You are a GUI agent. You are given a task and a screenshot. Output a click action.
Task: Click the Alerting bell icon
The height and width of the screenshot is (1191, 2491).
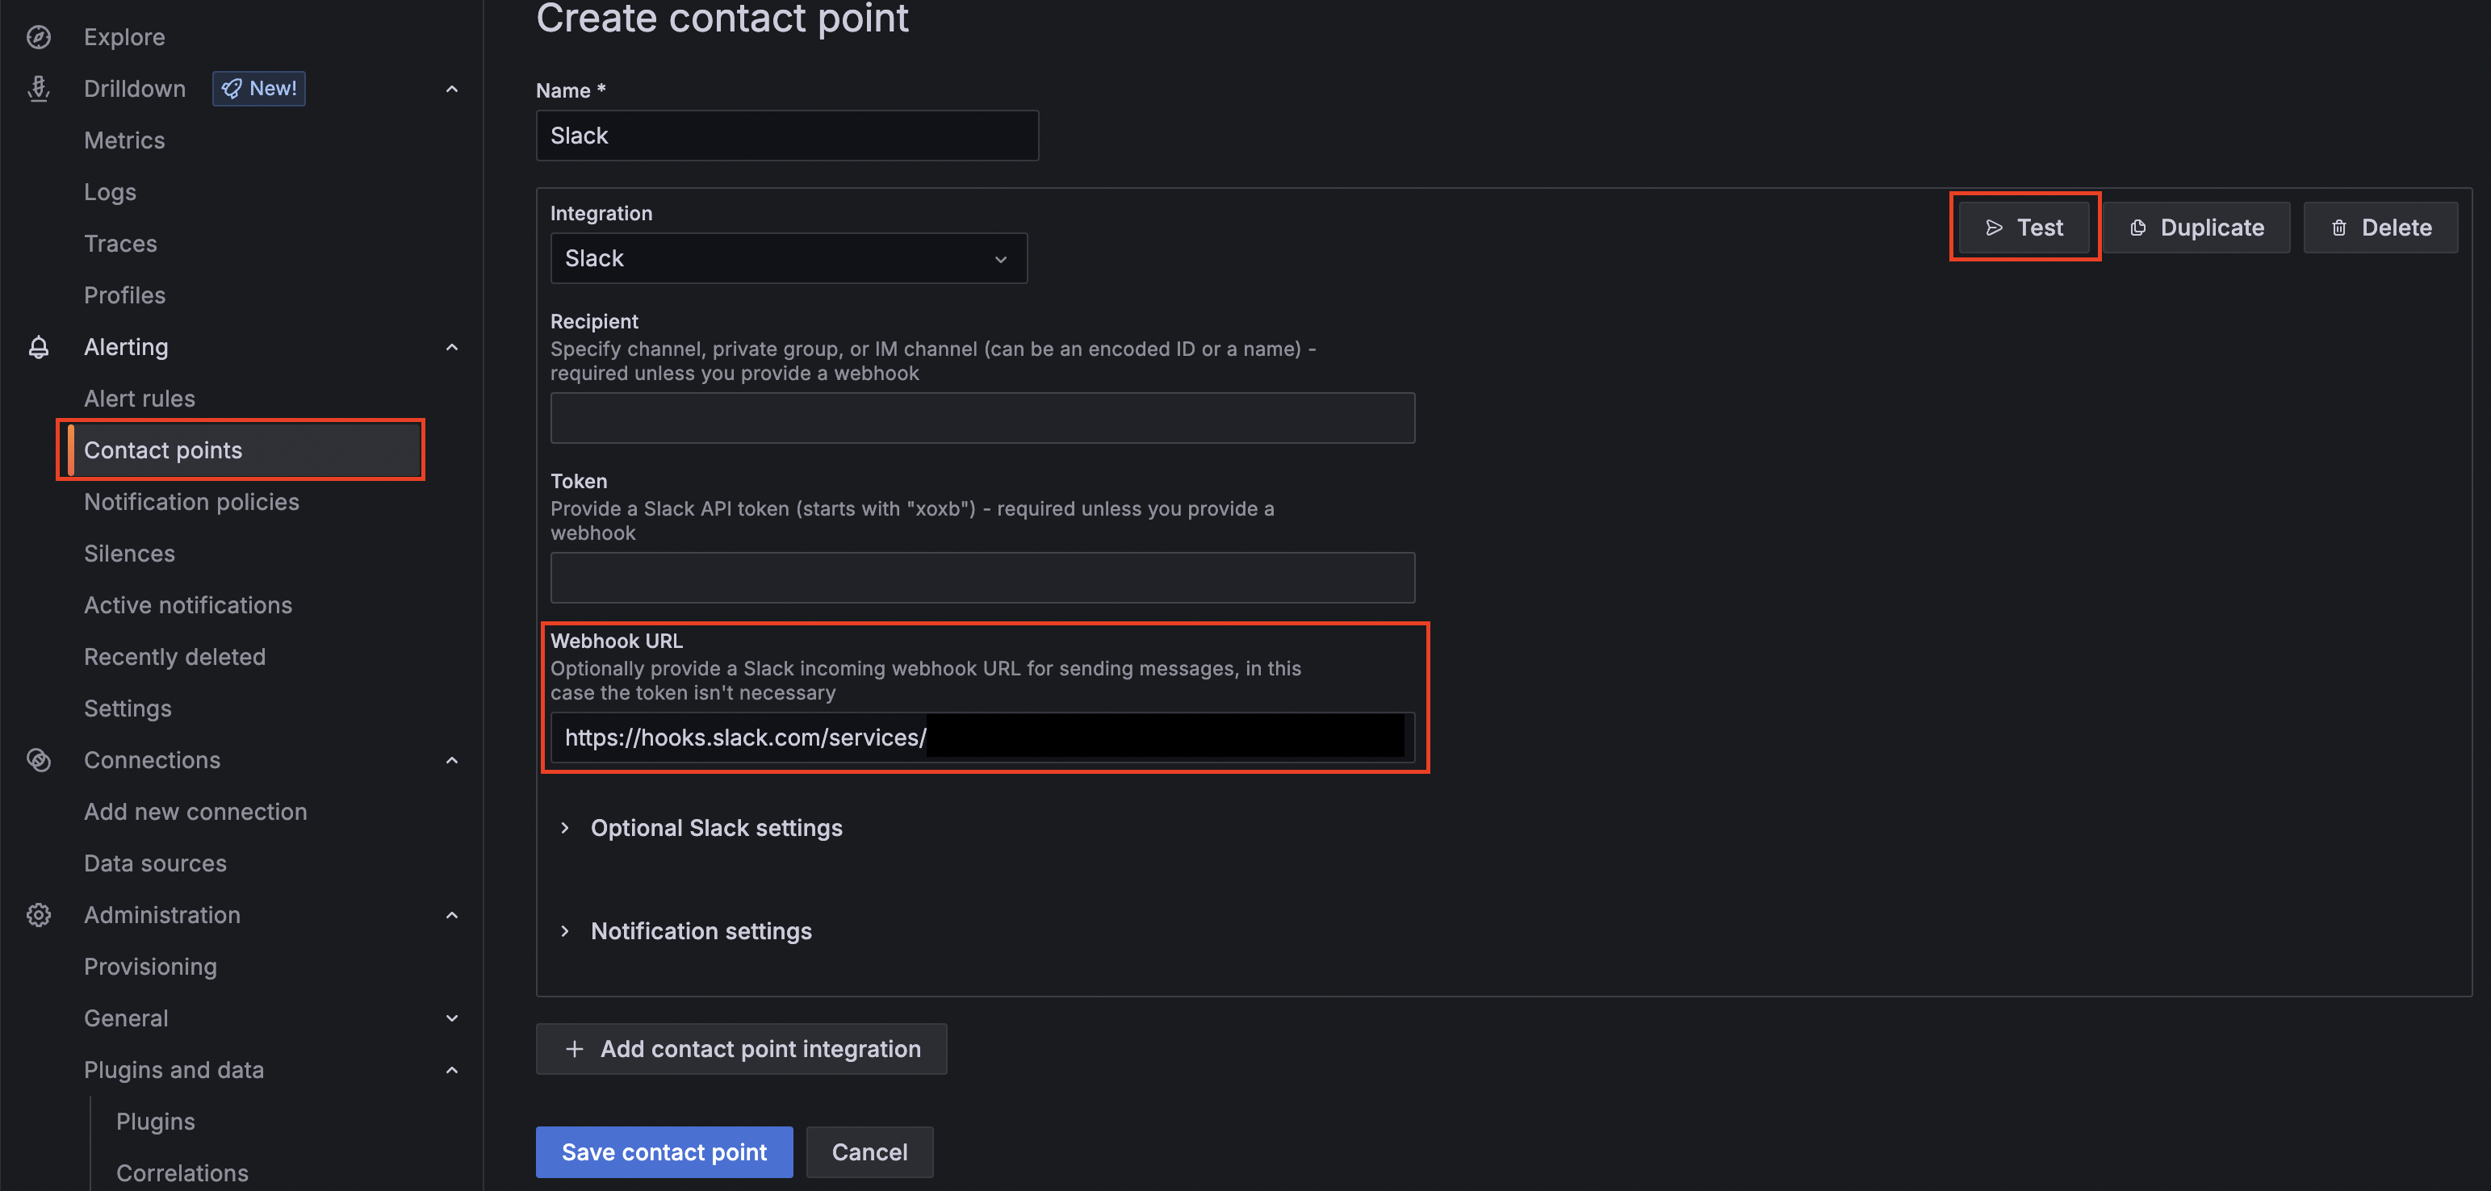pyautogui.click(x=39, y=347)
